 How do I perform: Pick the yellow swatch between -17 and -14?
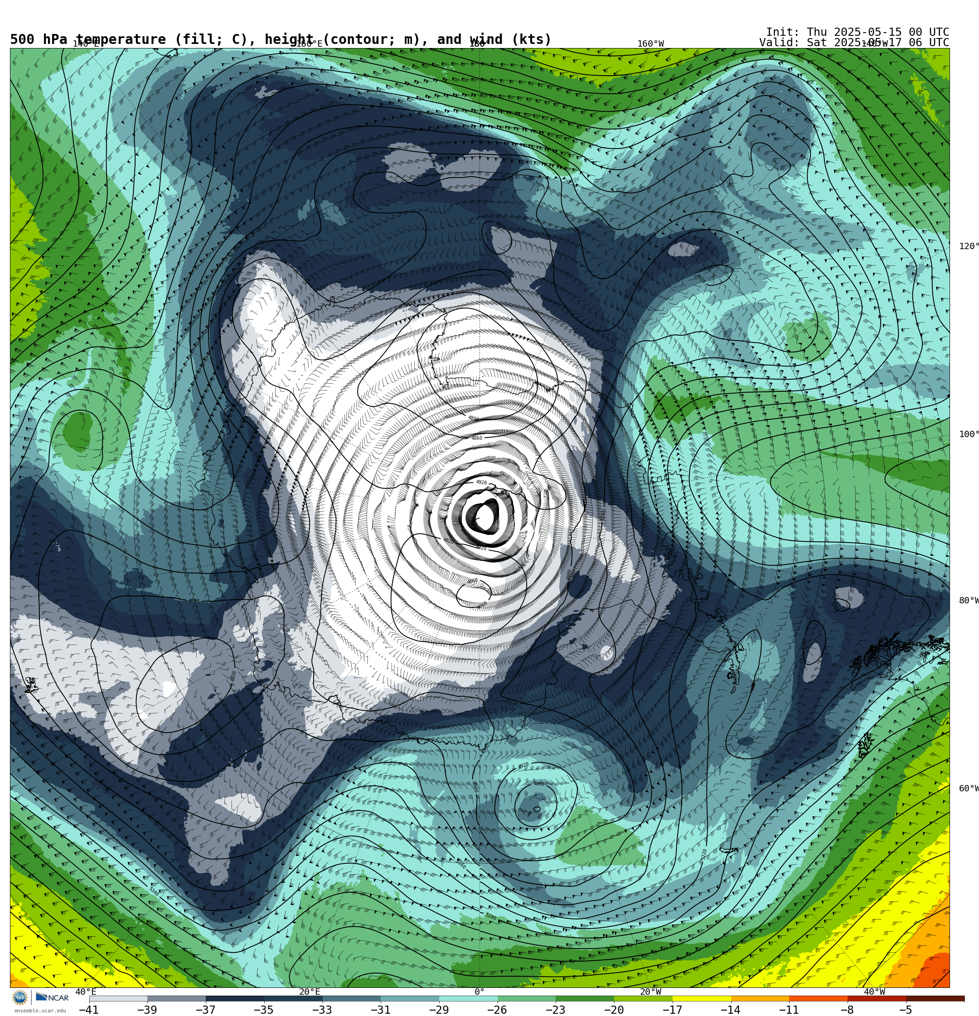click(x=702, y=998)
